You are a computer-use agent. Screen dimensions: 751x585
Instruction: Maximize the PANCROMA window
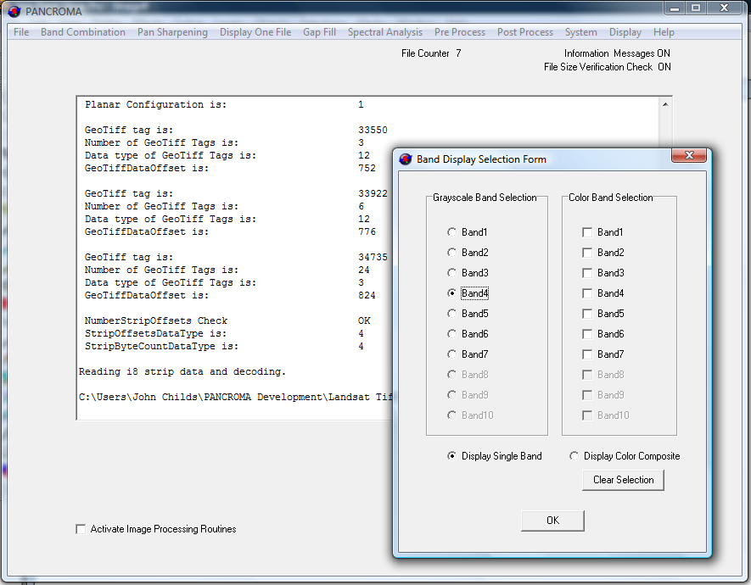click(x=696, y=8)
